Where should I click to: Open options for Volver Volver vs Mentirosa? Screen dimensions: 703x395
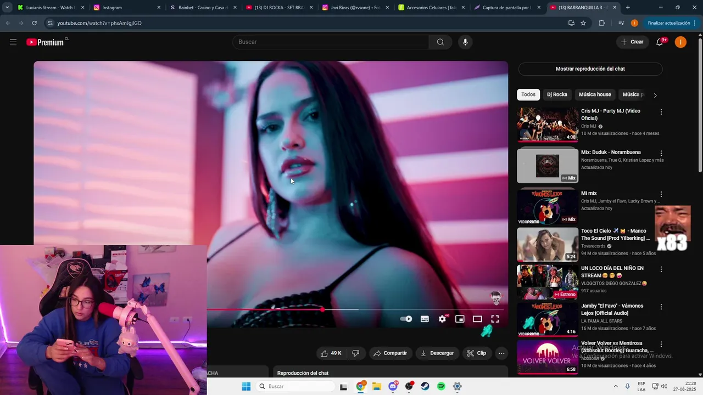click(x=661, y=344)
